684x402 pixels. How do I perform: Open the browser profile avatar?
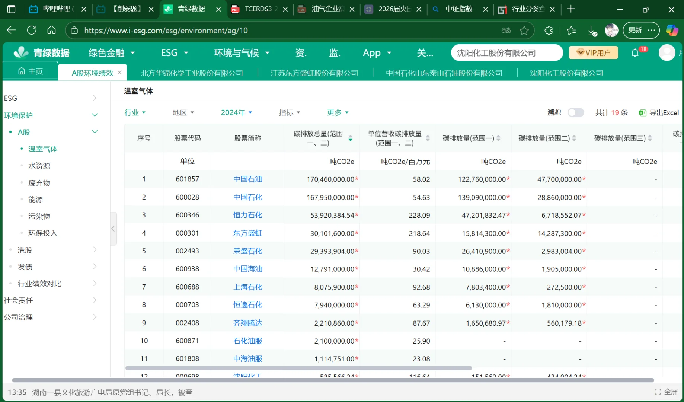(611, 31)
